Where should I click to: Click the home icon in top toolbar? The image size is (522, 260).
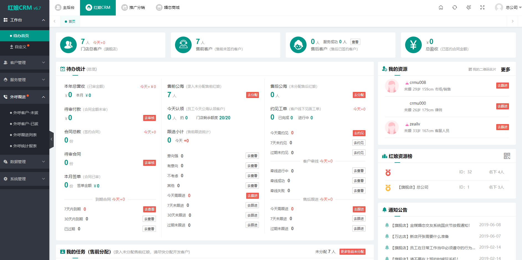pyautogui.click(x=441, y=7)
